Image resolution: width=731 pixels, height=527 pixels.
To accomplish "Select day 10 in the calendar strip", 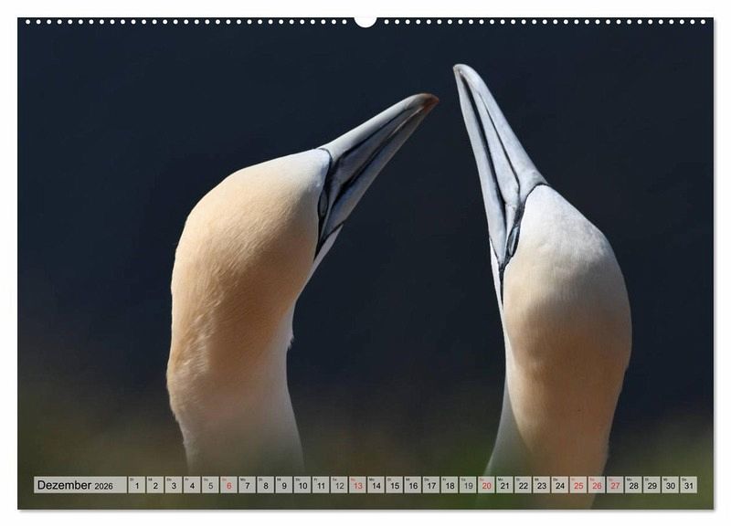I will coord(302,485).
